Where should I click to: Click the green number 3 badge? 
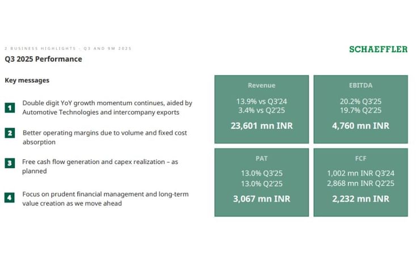(x=10, y=163)
